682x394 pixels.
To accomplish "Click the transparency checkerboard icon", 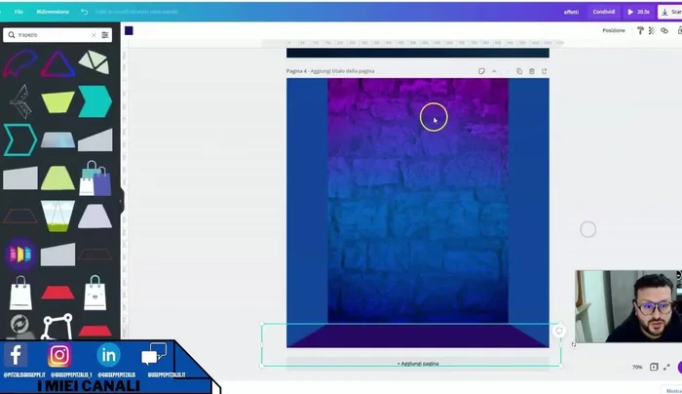I will coord(653,30).
